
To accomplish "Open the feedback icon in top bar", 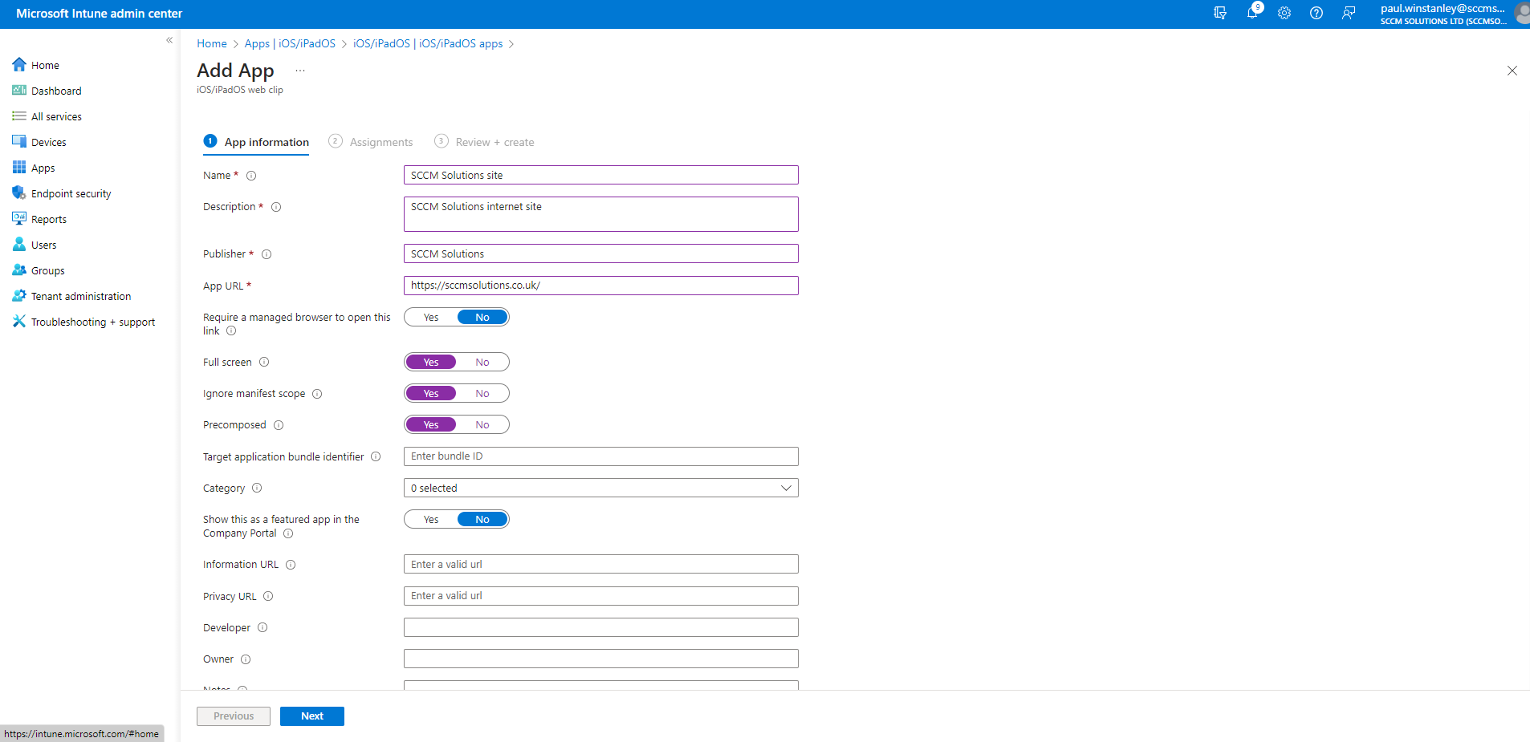I will [x=1349, y=13].
